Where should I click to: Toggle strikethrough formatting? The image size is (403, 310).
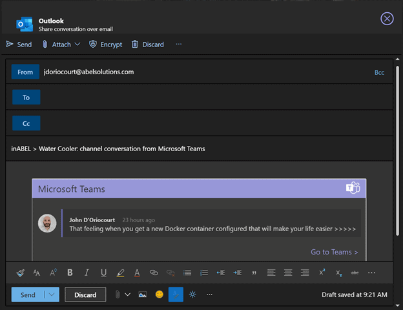pos(355,273)
